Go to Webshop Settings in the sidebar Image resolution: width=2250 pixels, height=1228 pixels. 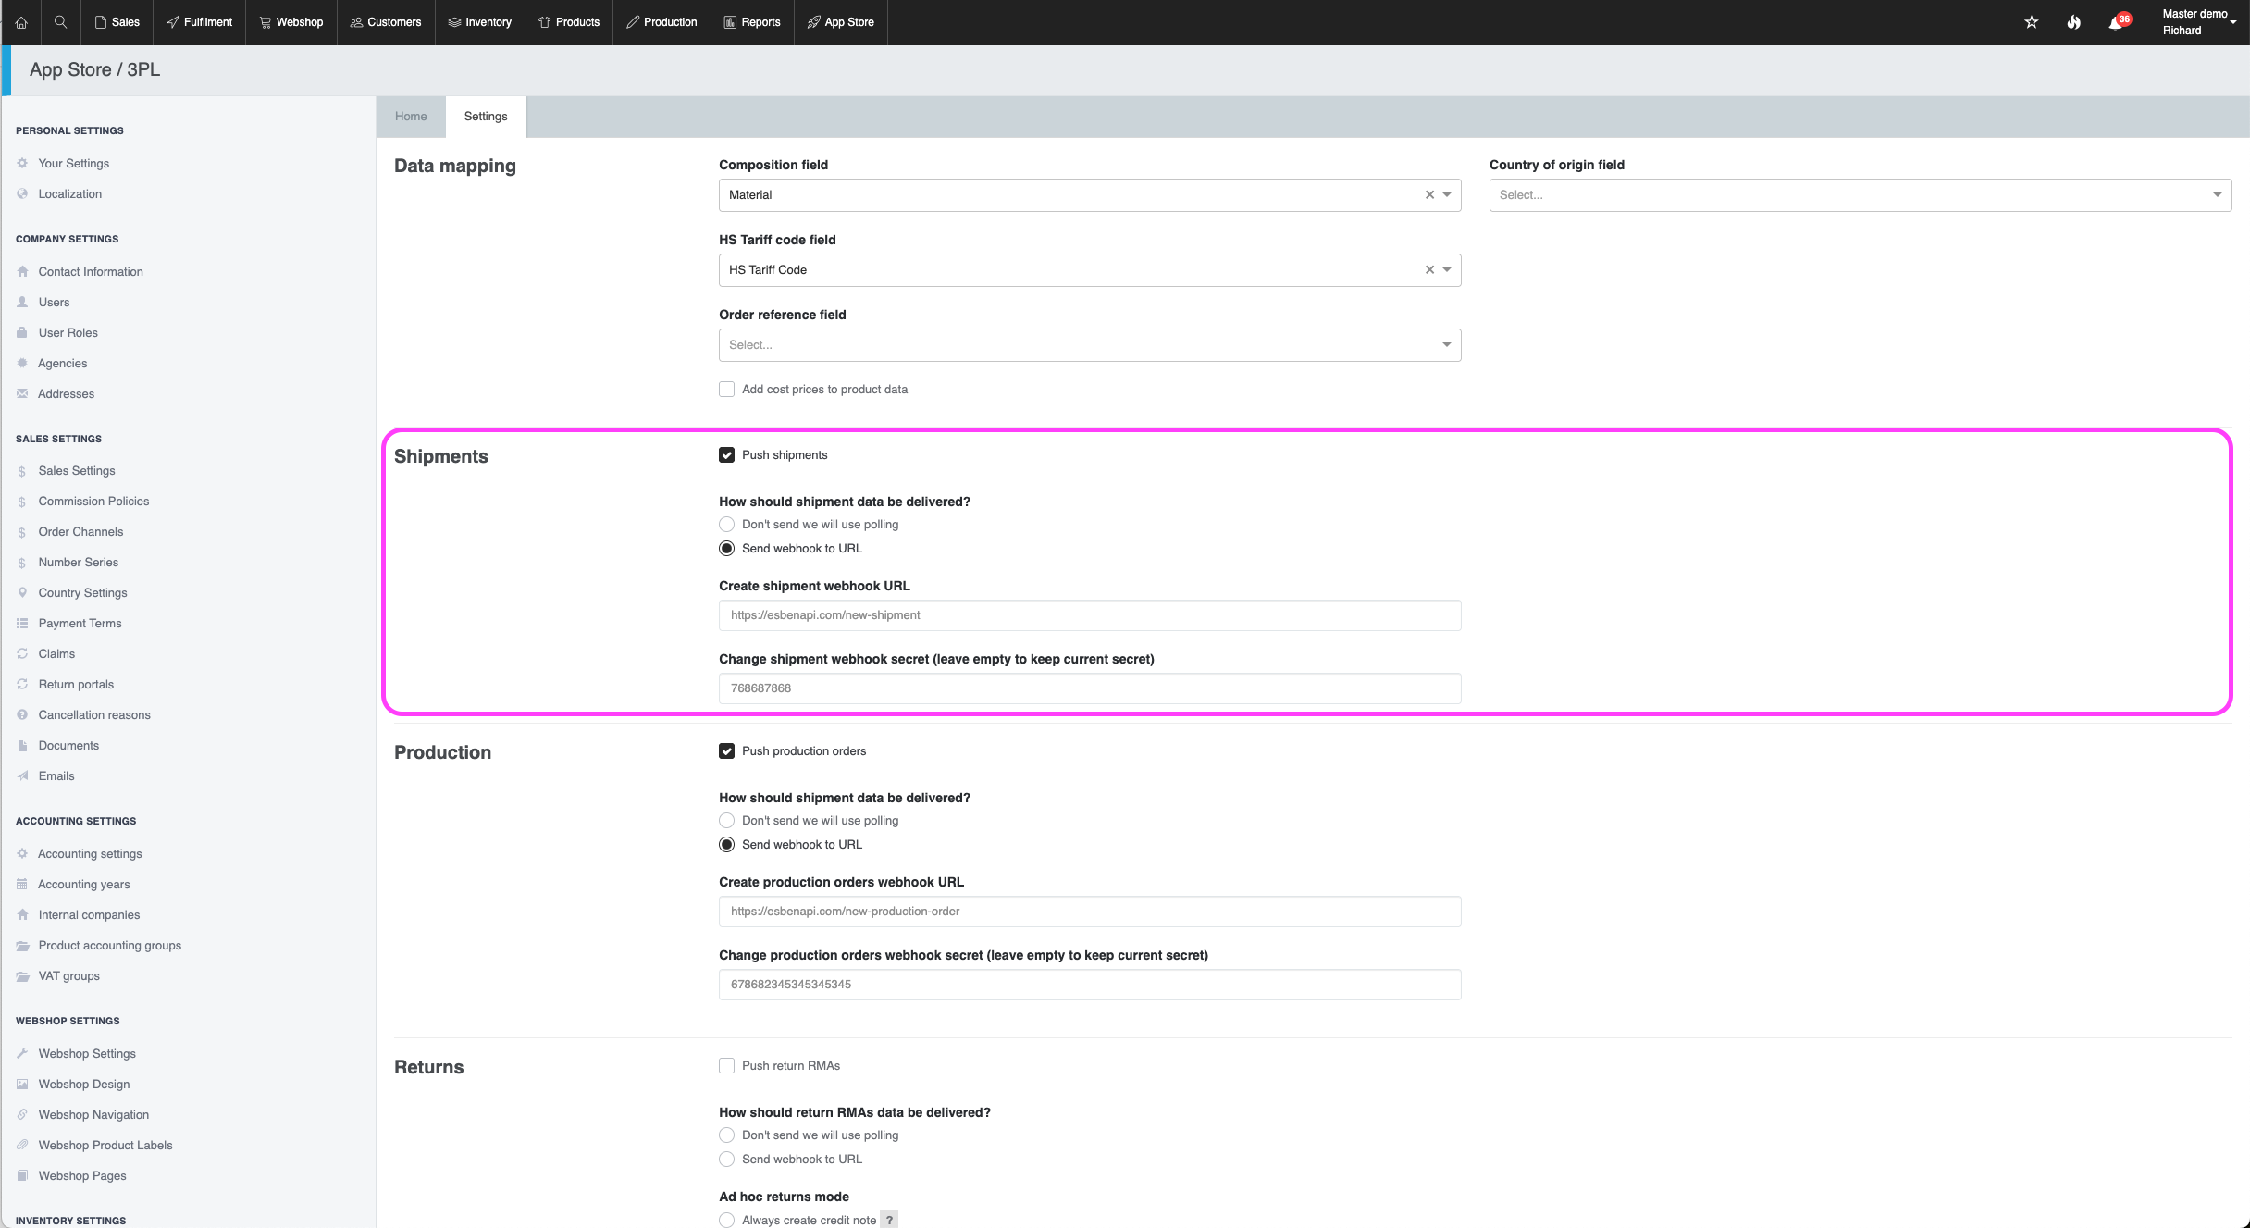point(87,1053)
